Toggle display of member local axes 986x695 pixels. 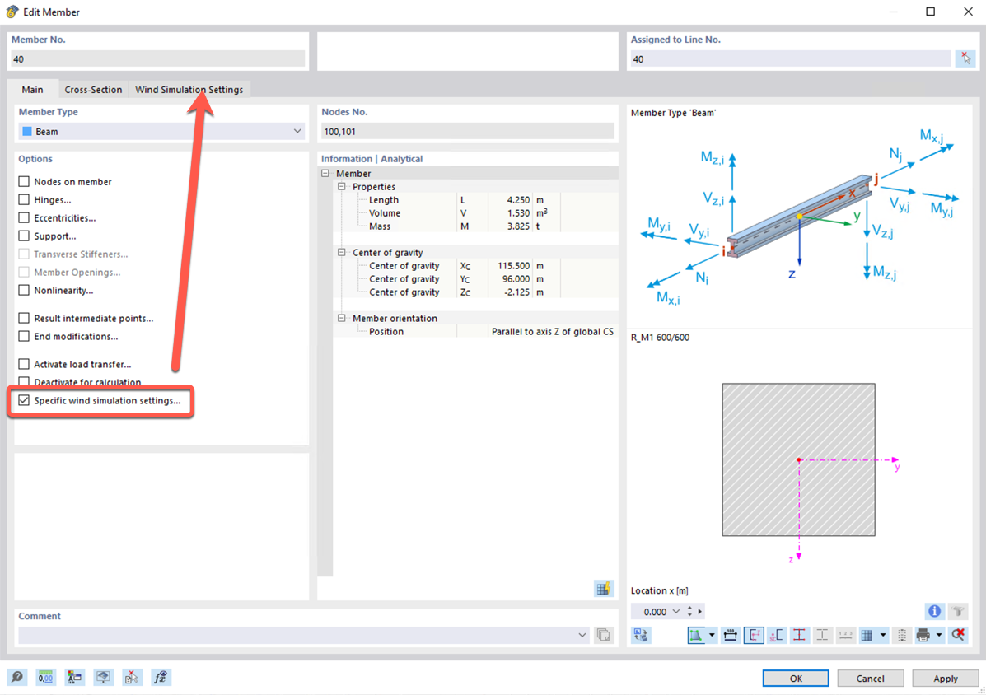754,634
